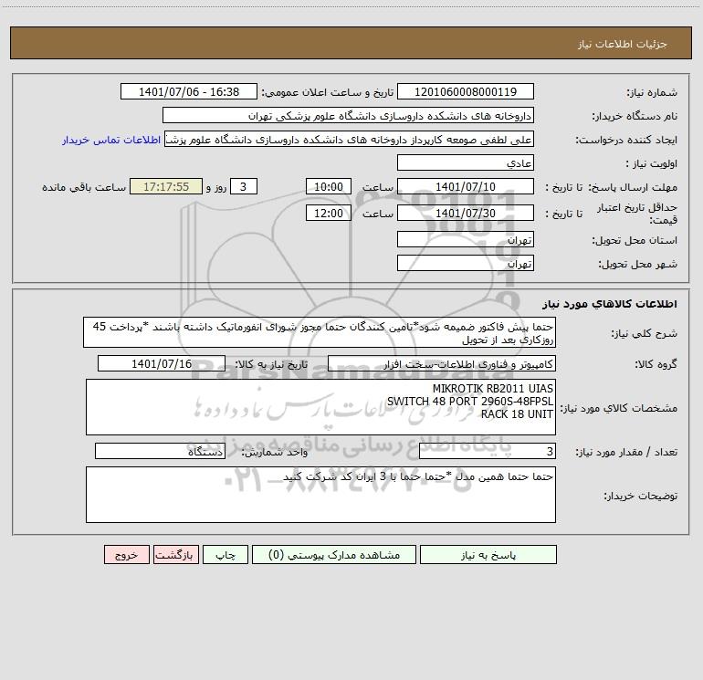Viewport: 703px width, 680px height.
Task: Open اطلاعات تماس خریدار link
Action: pos(111,140)
